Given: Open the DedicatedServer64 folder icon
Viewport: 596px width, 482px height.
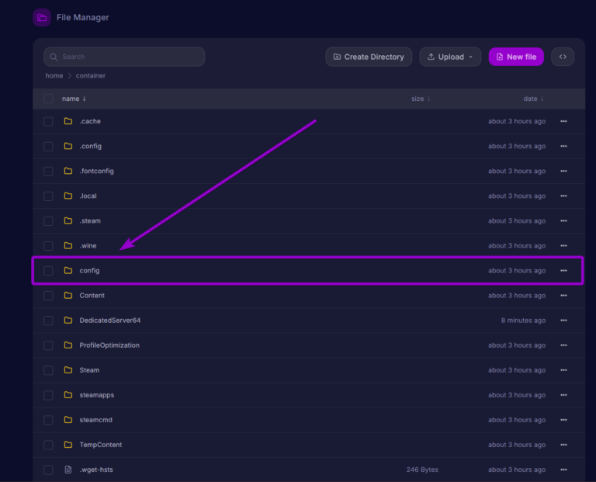Looking at the screenshot, I should click(68, 321).
